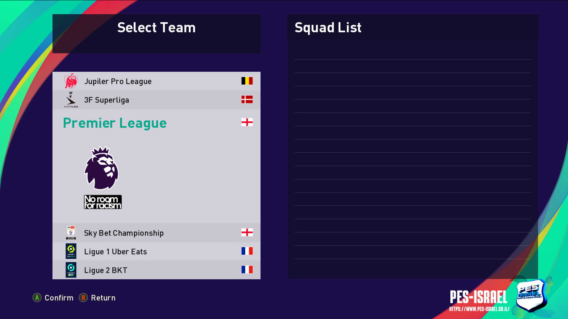Screen dimensions: 568x319
Task: Open the pes-israel.co.il website link
Action: (479, 309)
